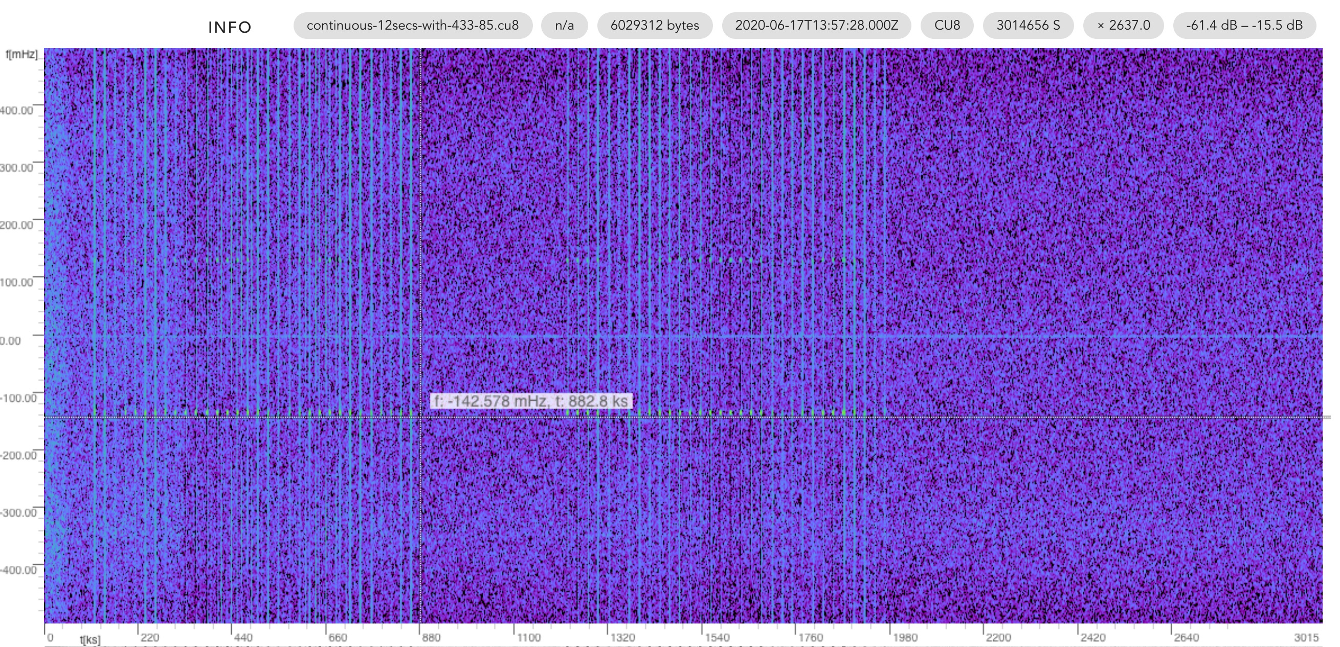
Task: Click the -300.00 label on frequency axis
Action: coord(18,513)
